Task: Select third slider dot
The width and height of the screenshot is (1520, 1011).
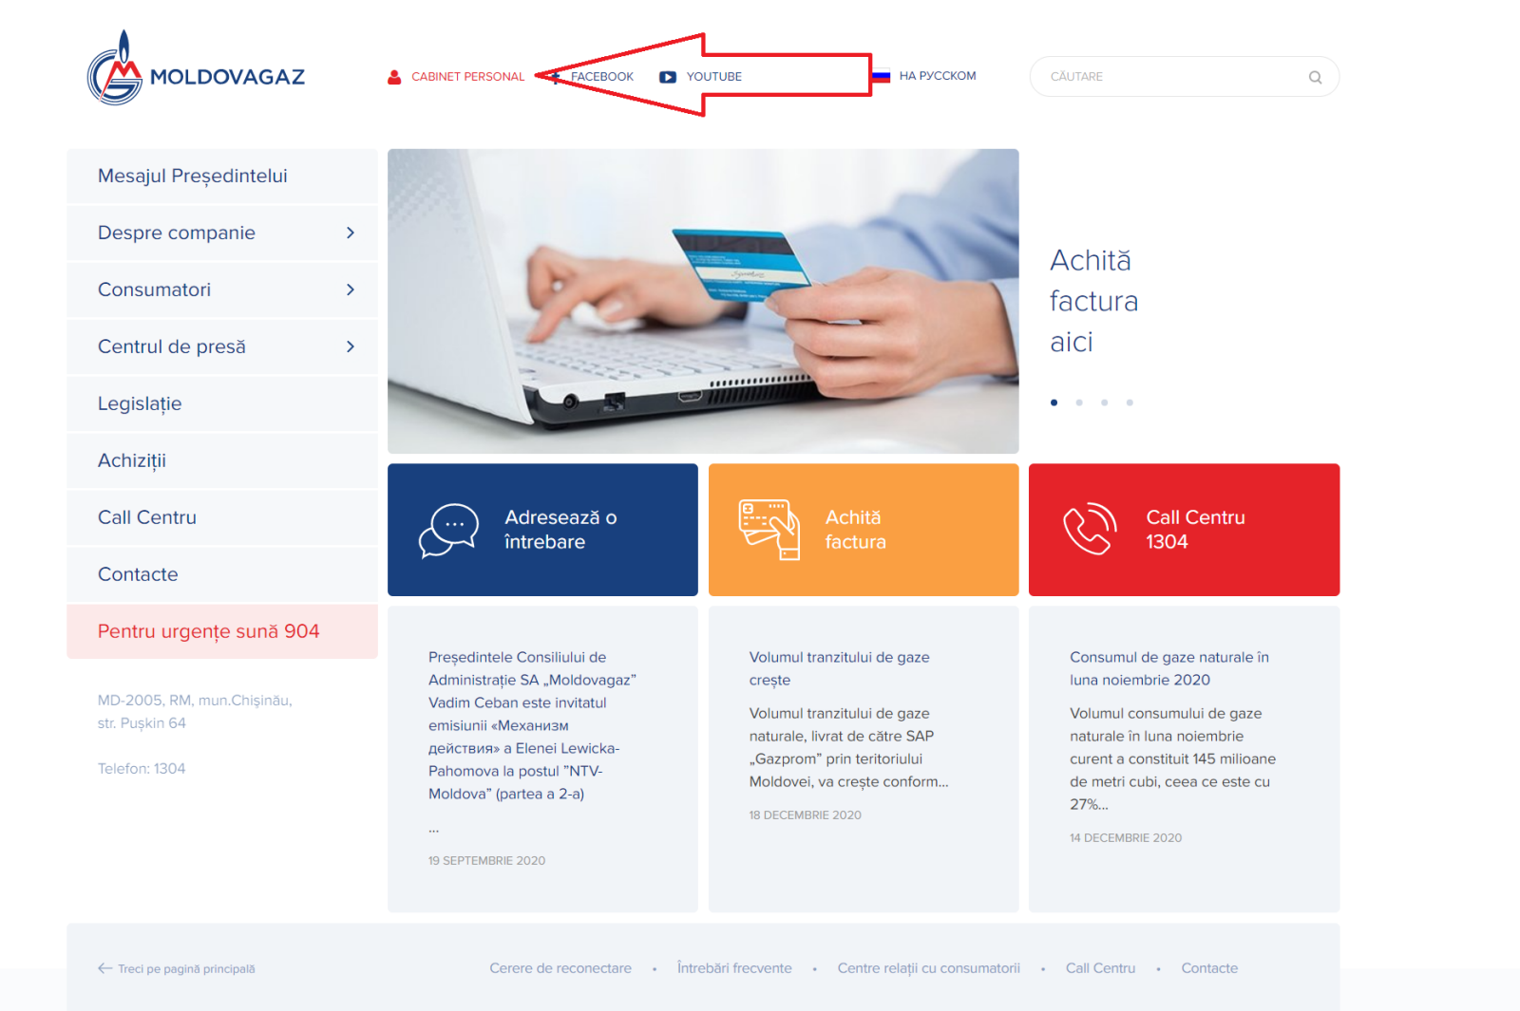Action: click(x=1104, y=403)
